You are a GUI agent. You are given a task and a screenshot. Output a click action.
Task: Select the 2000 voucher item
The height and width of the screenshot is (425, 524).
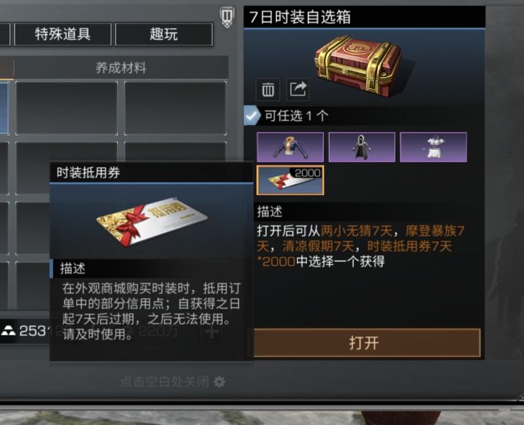[x=290, y=180]
